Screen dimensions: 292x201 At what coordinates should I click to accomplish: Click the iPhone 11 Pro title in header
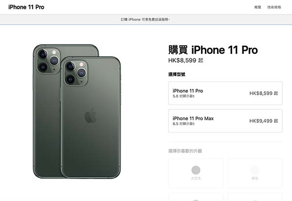[x=26, y=7]
